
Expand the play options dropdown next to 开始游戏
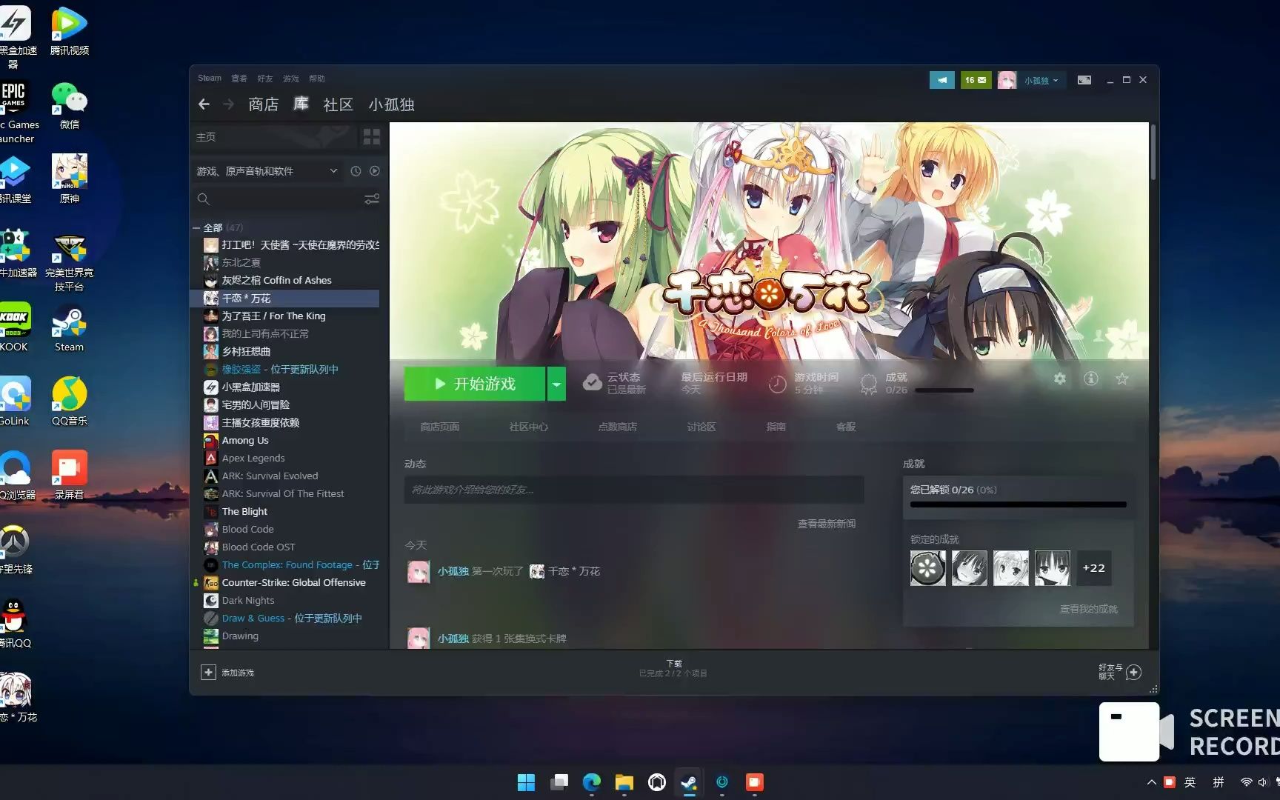pos(556,384)
